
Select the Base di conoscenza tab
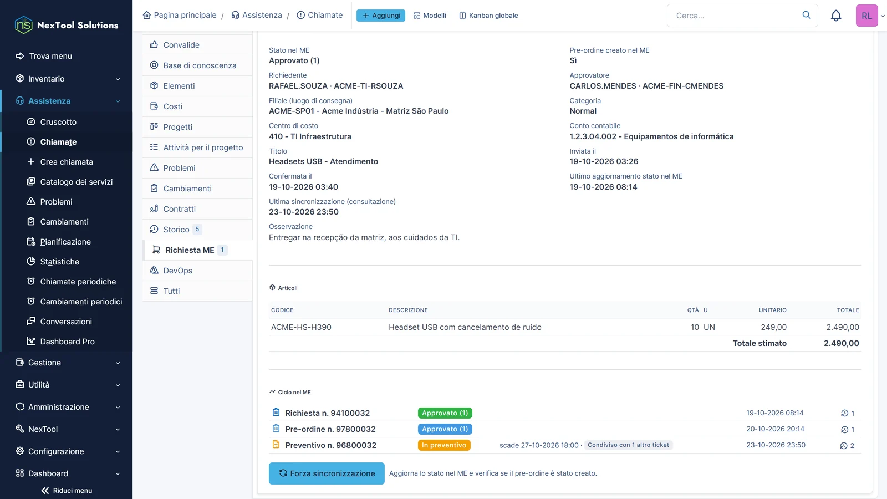pos(198,65)
